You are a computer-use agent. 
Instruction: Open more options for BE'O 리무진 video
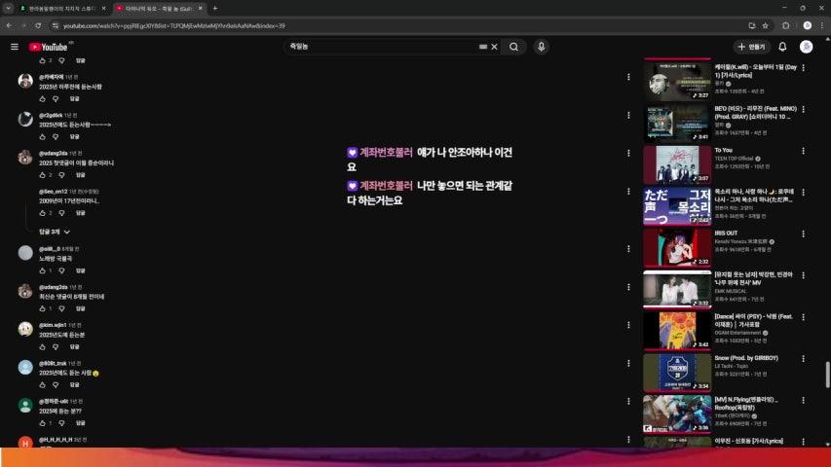click(x=804, y=109)
